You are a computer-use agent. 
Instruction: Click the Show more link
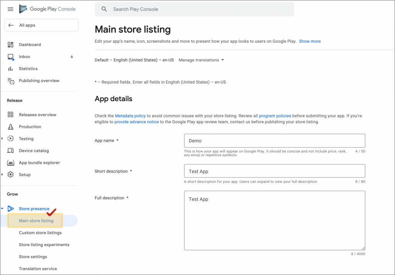click(310, 41)
